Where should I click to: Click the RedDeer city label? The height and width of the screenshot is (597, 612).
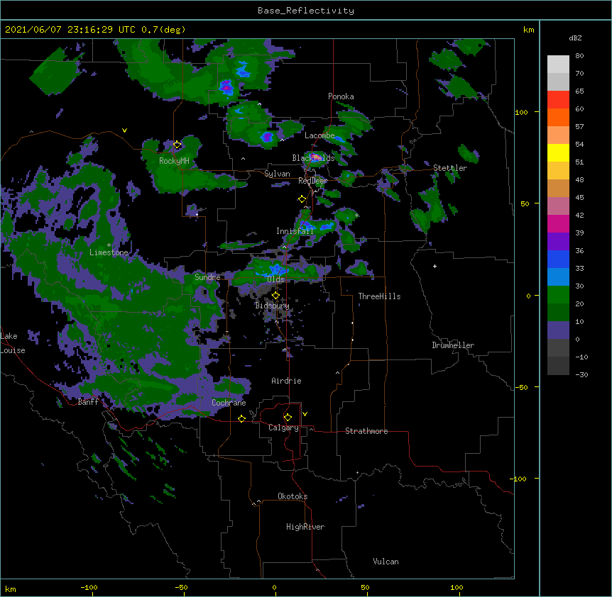(312, 180)
